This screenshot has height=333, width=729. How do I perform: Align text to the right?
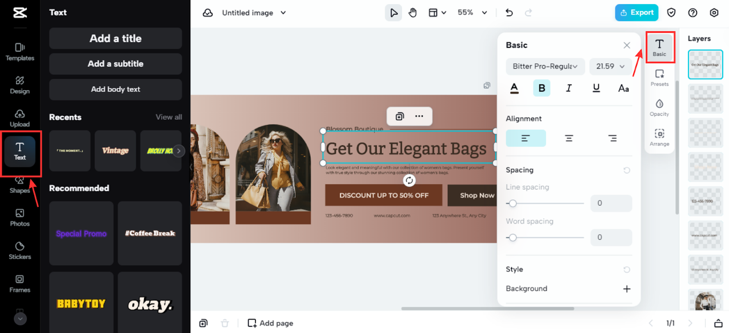[612, 139]
